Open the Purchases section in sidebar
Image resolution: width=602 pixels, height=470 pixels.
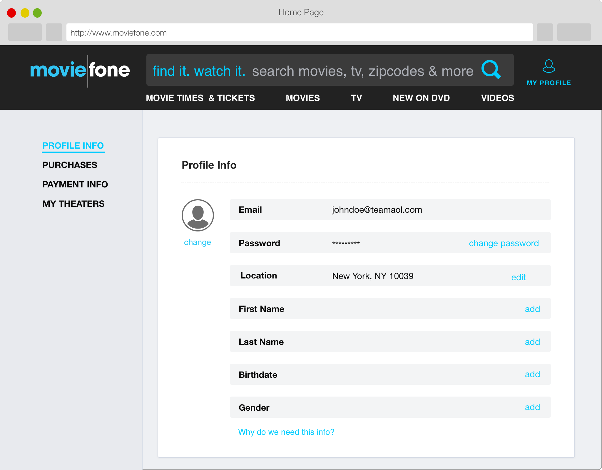pyautogui.click(x=70, y=165)
